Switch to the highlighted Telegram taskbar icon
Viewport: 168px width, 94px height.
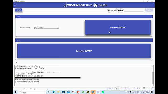tap(93, 92)
